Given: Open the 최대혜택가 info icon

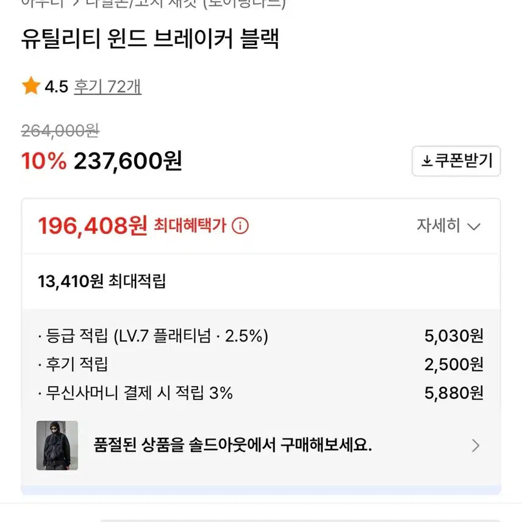Looking at the screenshot, I should pos(241,226).
